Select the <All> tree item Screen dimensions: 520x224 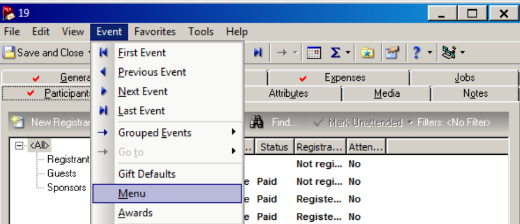[x=39, y=145]
